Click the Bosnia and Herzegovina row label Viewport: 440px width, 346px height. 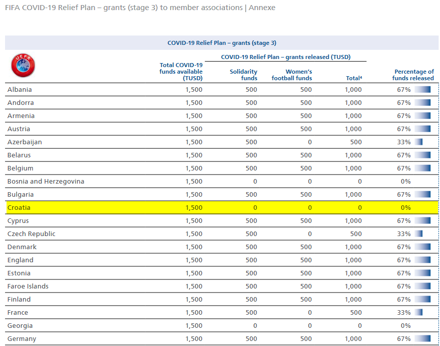click(46, 182)
